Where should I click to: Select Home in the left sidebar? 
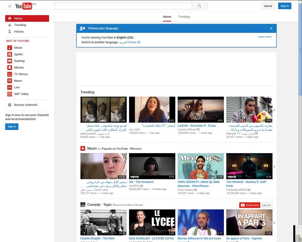27,18
